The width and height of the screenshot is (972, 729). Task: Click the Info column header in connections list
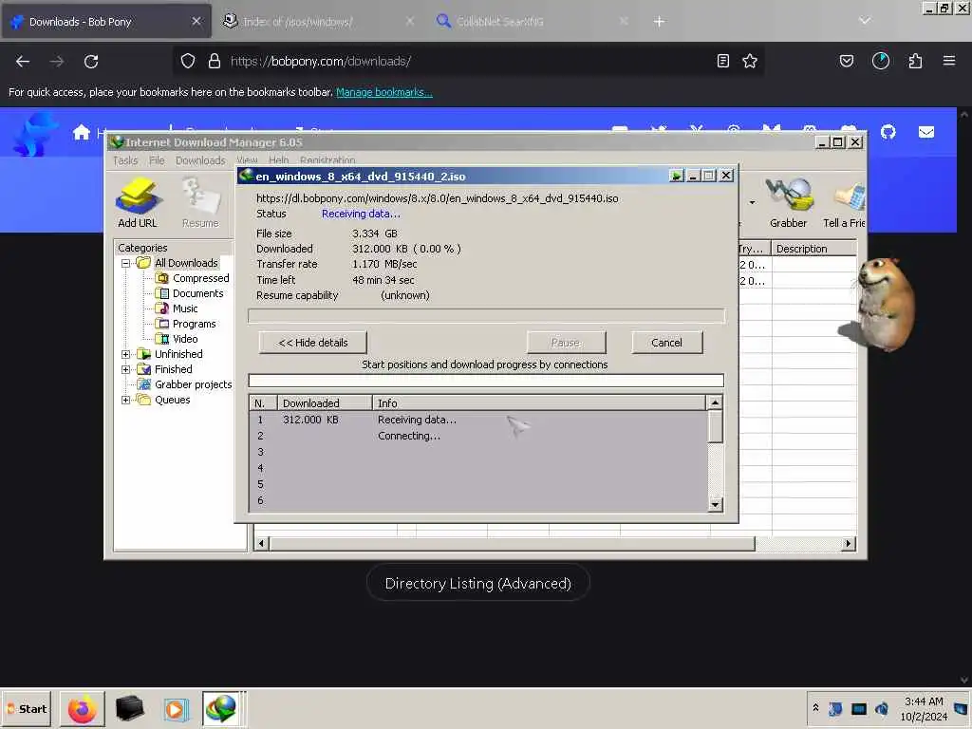(x=539, y=402)
